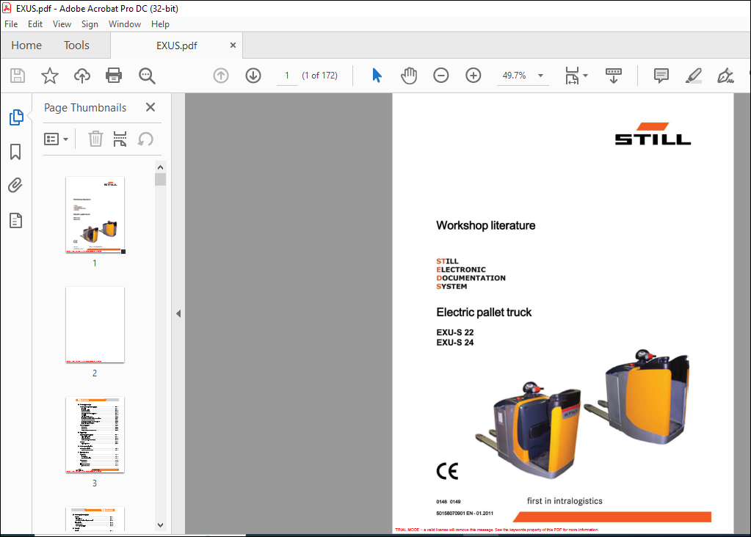Open the Page Thumbnails sidebar icon

click(x=16, y=117)
